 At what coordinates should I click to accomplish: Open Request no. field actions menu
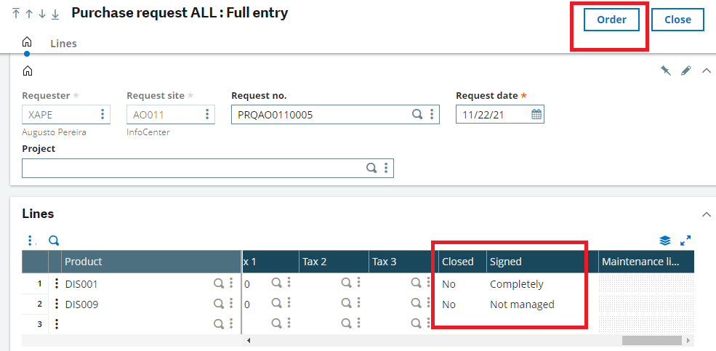432,114
